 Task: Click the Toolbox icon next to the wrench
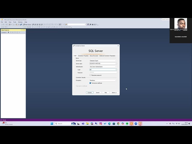click(93, 25)
